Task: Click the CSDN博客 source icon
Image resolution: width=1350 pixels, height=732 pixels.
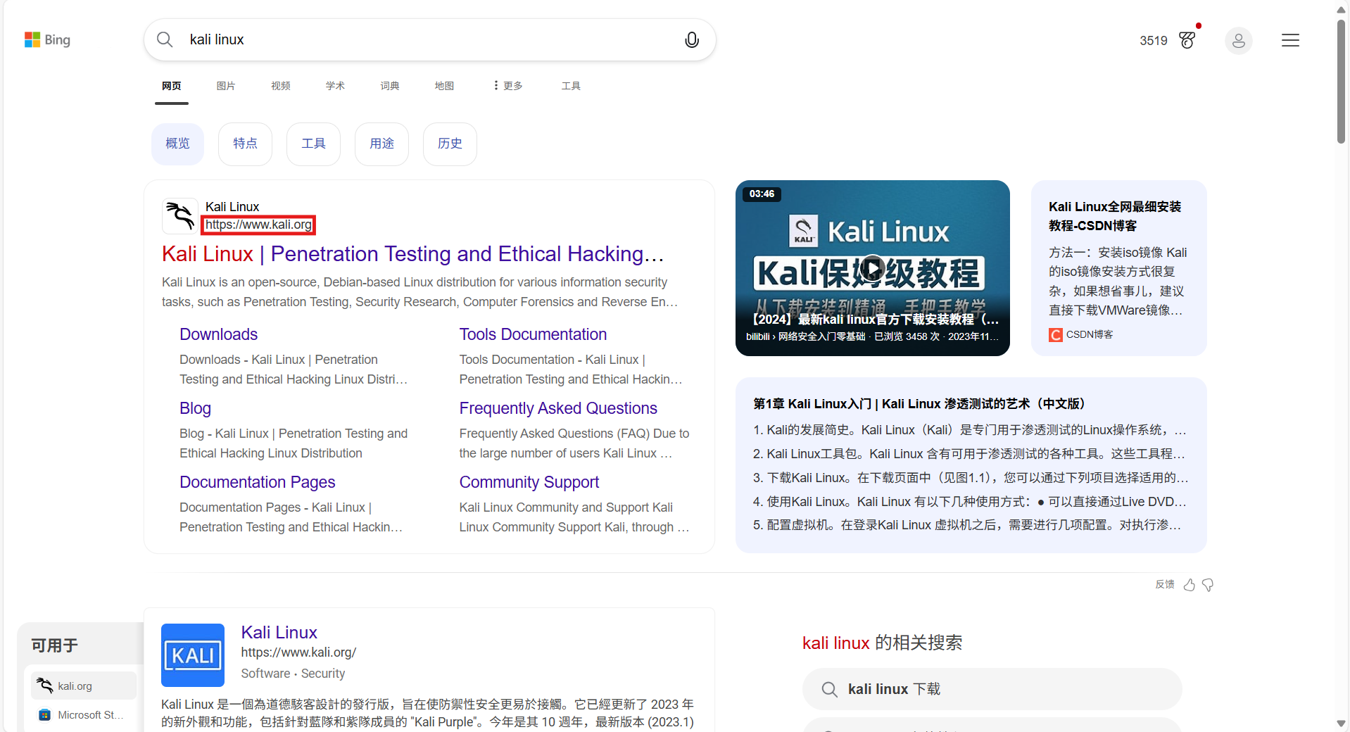Action: [1055, 335]
